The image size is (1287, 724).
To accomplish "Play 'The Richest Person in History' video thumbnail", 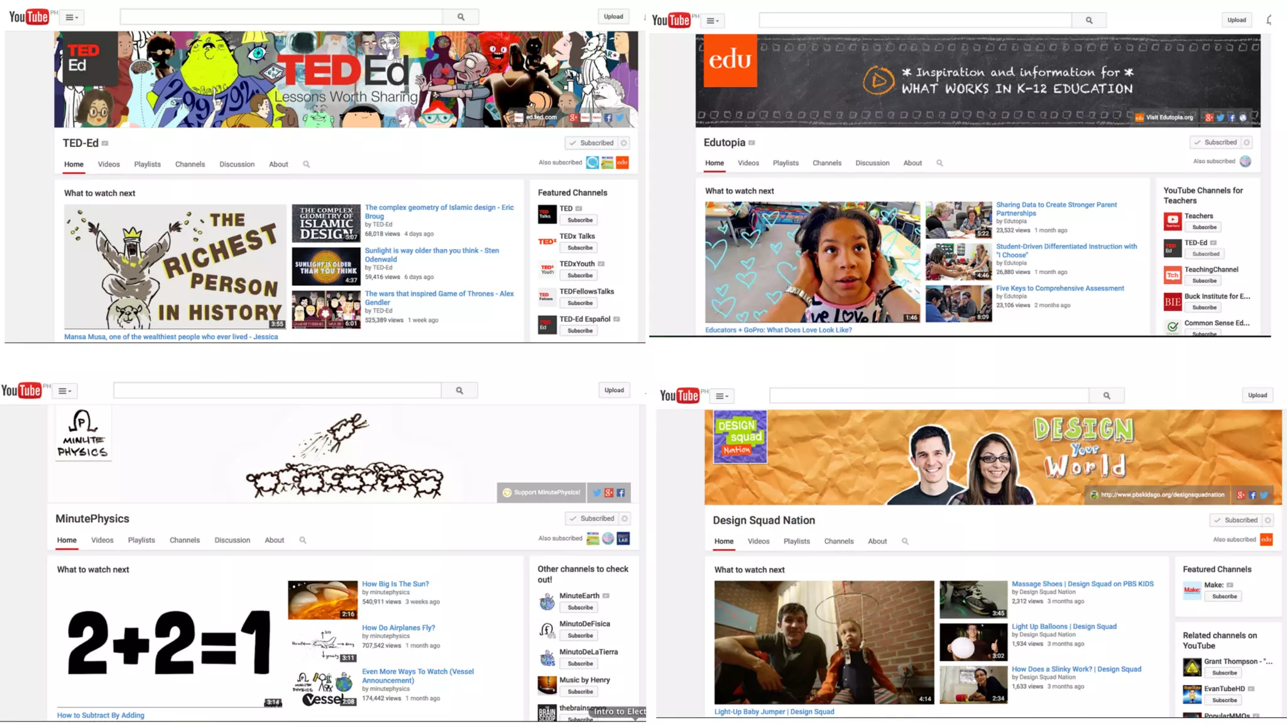I will [175, 266].
